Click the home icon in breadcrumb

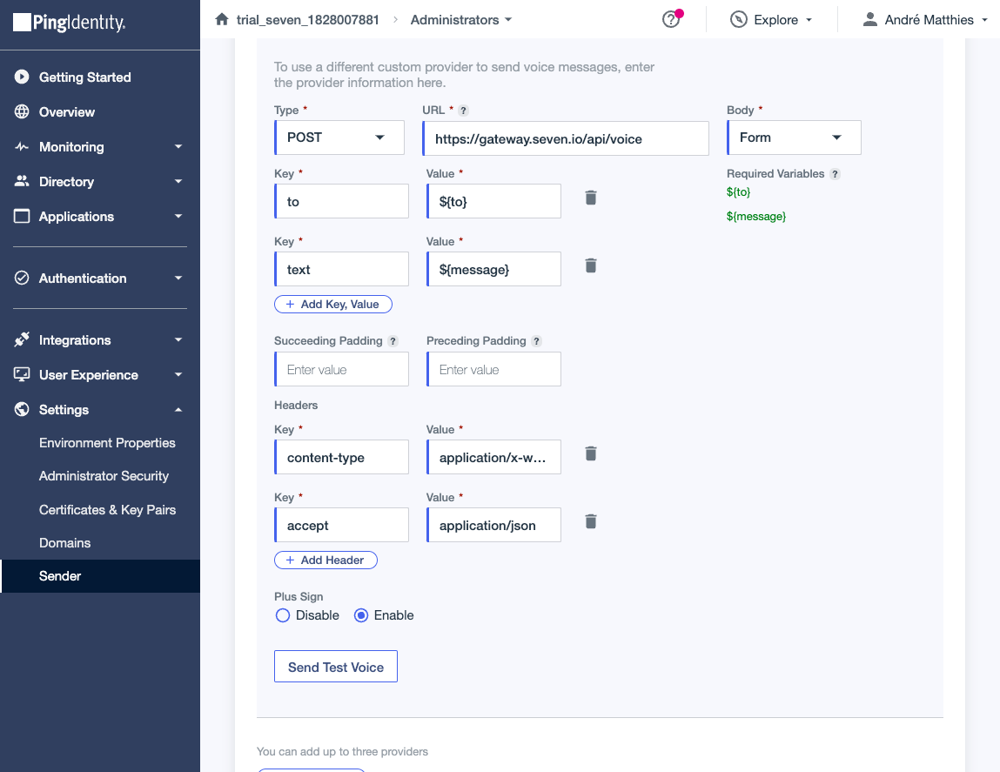click(222, 19)
